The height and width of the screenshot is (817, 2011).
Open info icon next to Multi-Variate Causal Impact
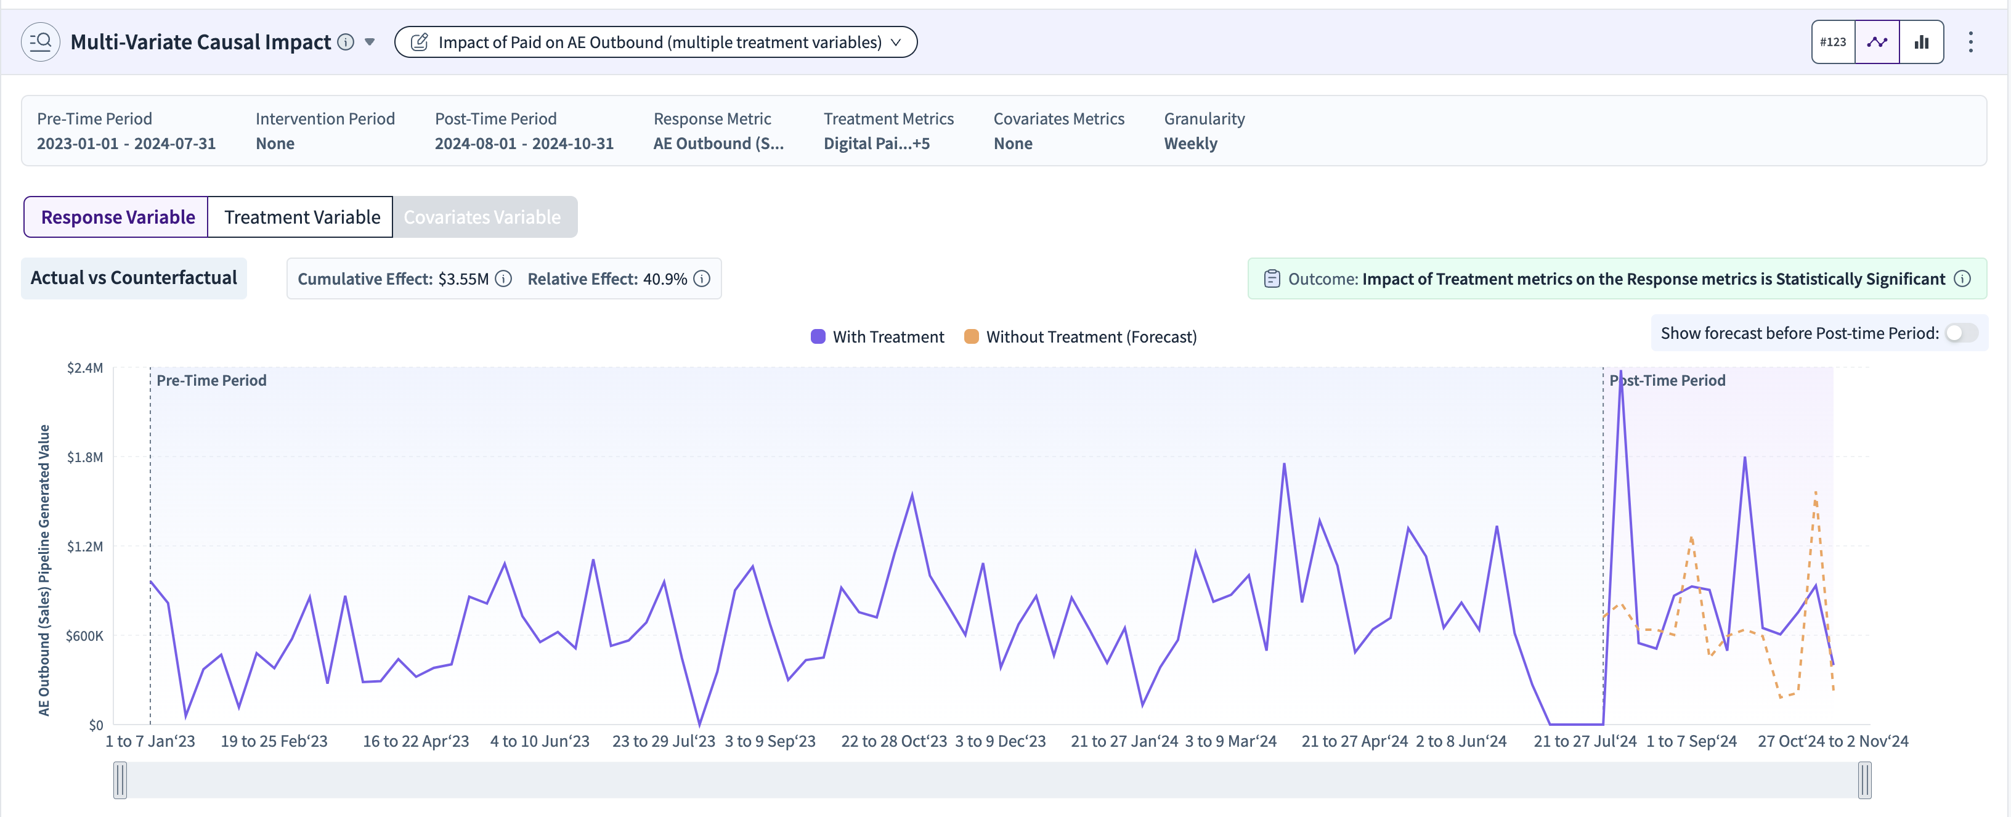tap(346, 42)
